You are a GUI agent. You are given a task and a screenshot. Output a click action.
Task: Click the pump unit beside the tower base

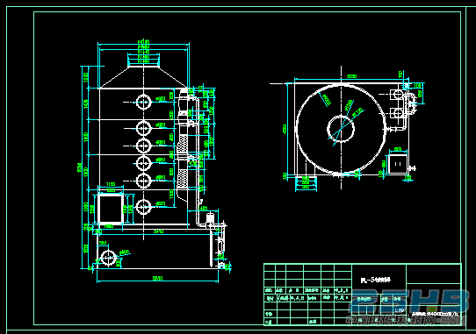coord(210,221)
